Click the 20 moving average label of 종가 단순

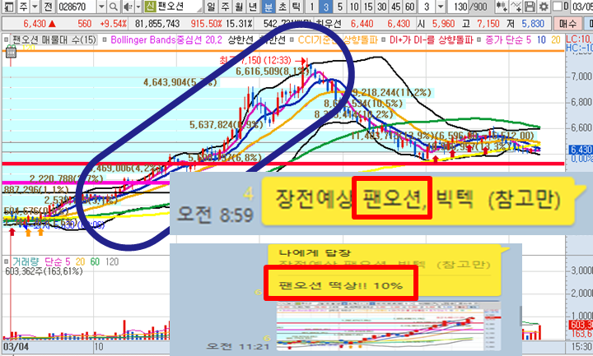[x=555, y=39]
